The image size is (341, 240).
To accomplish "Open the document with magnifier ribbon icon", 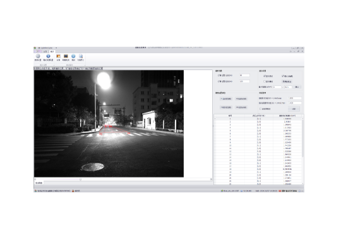I will (81, 56).
